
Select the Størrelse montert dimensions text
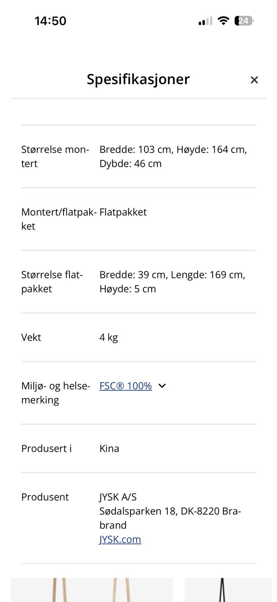[x=173, y=157]
